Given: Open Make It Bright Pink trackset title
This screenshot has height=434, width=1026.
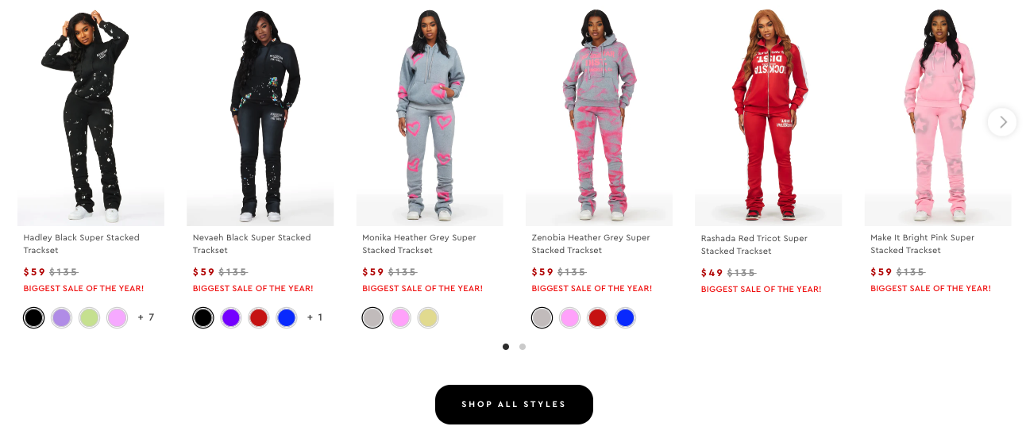Looking at the screenshot, I should coord(922,244).
